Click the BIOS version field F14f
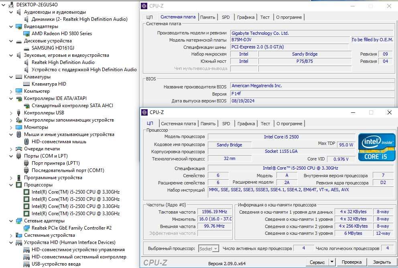398x268 pixels. point(312,94)
